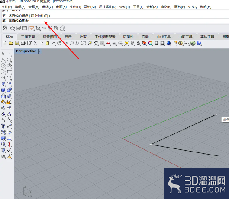
Task: Select the Boolean union tool in the sidebar
Action: point(10,90)
